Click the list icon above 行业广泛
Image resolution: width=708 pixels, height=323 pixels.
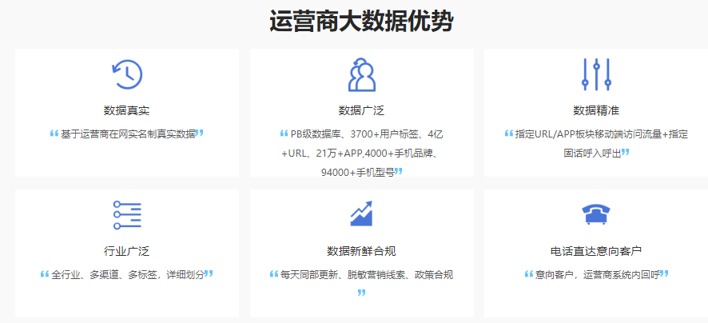click(127, 214)
